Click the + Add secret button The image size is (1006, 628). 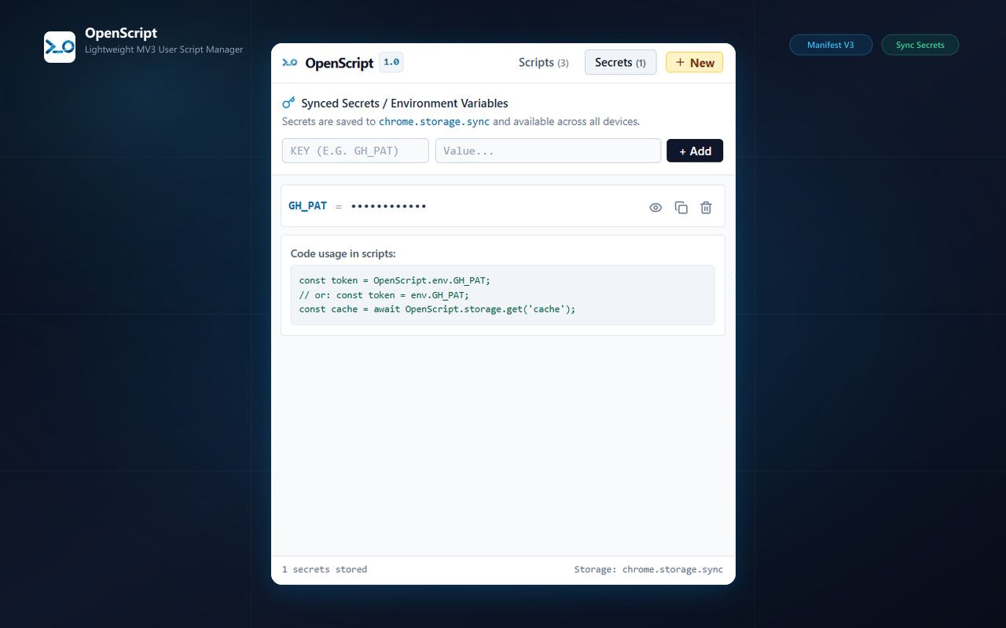[x=695, y=151]
